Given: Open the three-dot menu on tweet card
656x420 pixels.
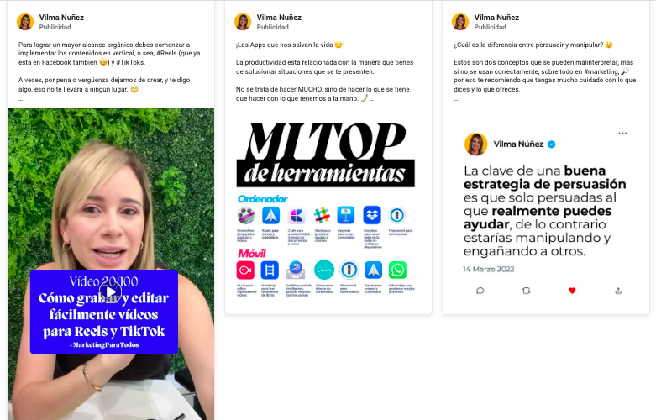Looking at the screenshot, I should 622,133.
